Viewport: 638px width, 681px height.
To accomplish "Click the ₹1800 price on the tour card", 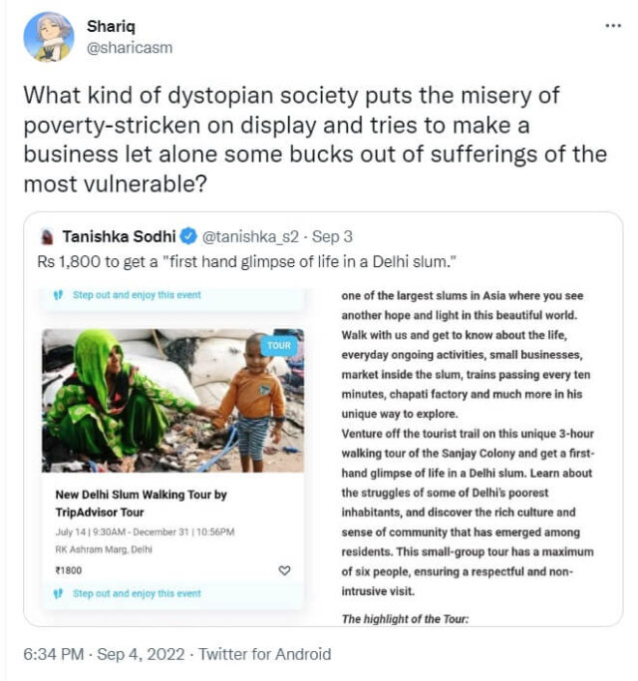I will (x=69, y=570).
